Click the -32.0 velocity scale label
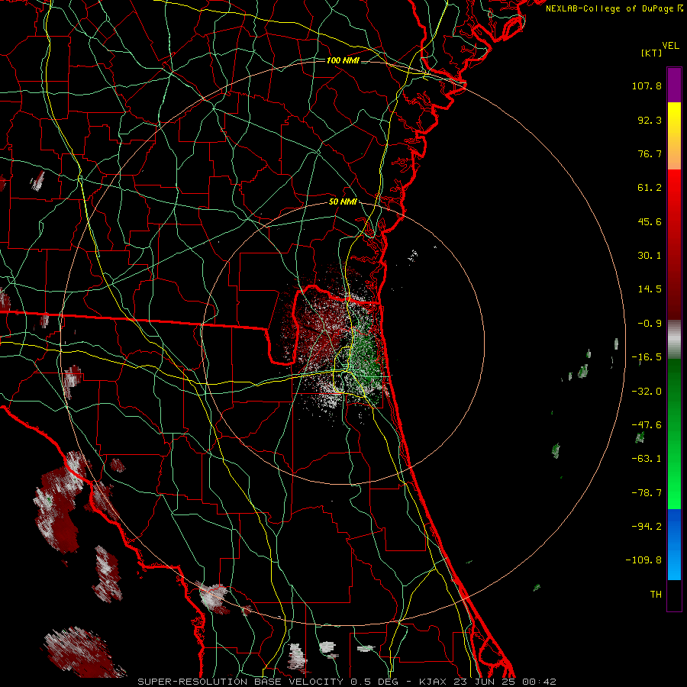 click(647, 392)
